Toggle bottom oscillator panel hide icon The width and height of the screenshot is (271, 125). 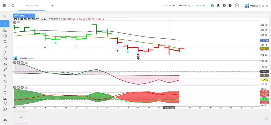15,88
